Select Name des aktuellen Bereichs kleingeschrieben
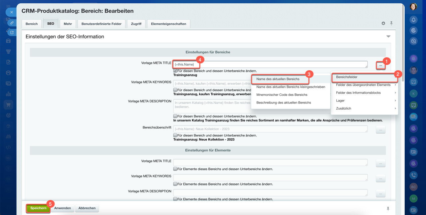The width and height of the screenshot is (426, 215). [x=291, y=87]
